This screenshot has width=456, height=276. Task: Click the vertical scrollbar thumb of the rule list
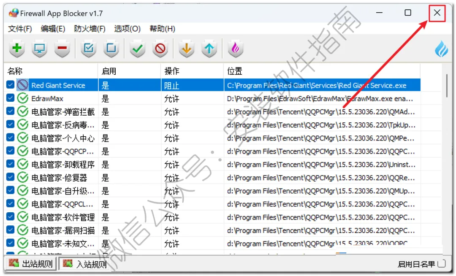[447, 86]
